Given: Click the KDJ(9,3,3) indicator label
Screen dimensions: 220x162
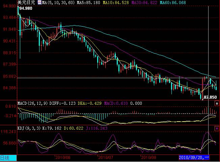Looking at the screenshot, I should pyautogui.click(x=29, y=128).
